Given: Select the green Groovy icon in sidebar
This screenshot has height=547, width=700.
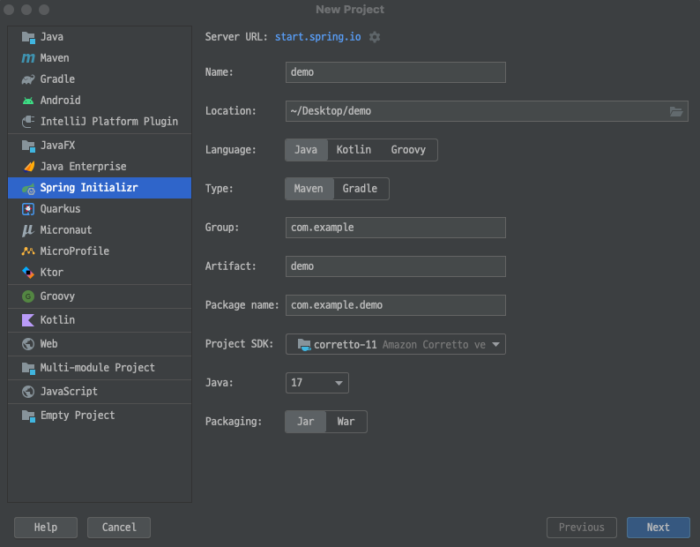Looking at the screenshot, I should click(28, 296).
